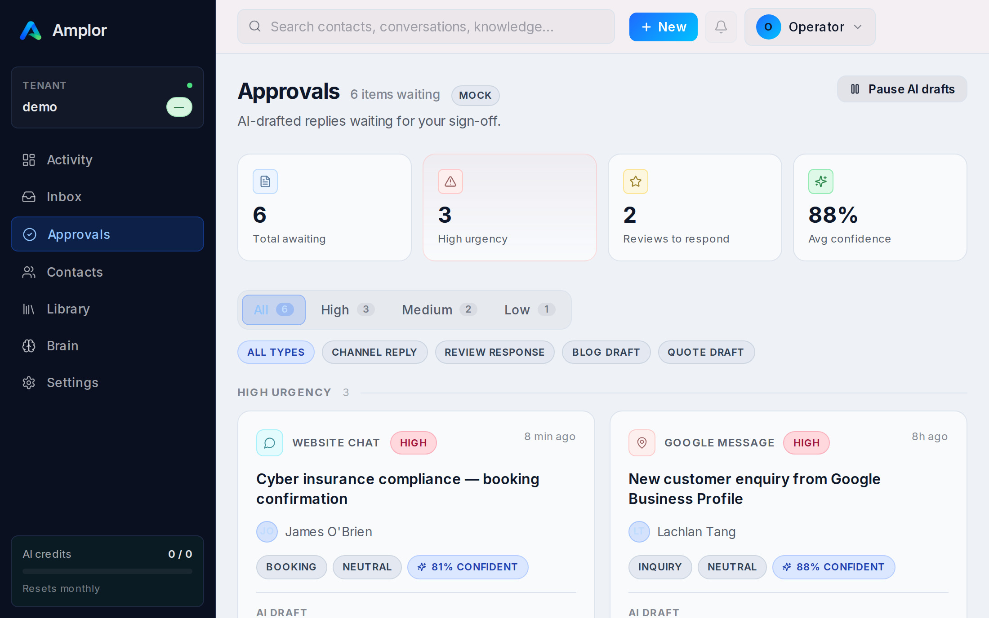Focus the search contacts input field
989x618 pixels.
[426, 26]
